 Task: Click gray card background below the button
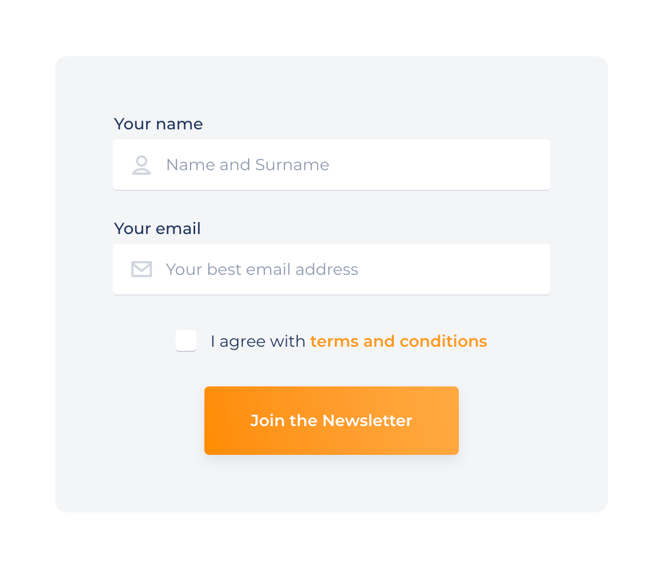(x=332, y=486)
